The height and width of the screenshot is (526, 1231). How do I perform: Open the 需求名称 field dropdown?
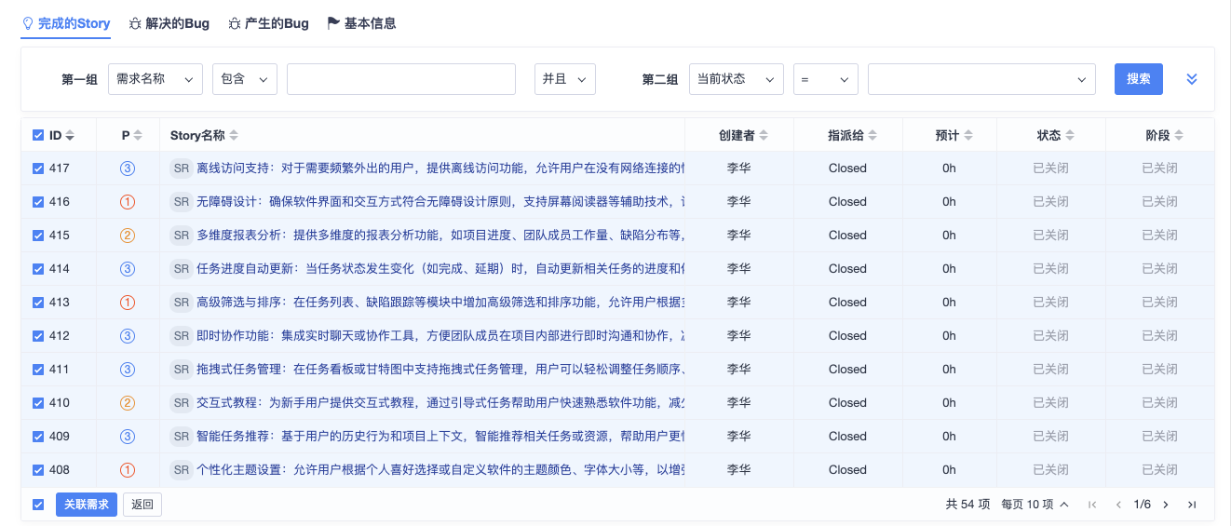point(155,79)
